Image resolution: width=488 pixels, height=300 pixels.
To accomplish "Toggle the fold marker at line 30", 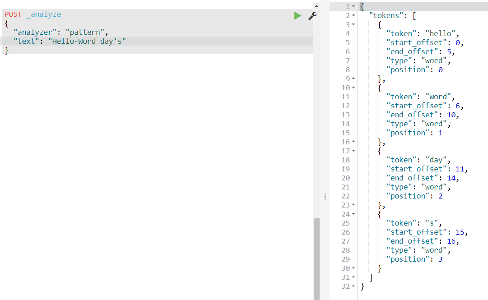I will coord(353,268).
